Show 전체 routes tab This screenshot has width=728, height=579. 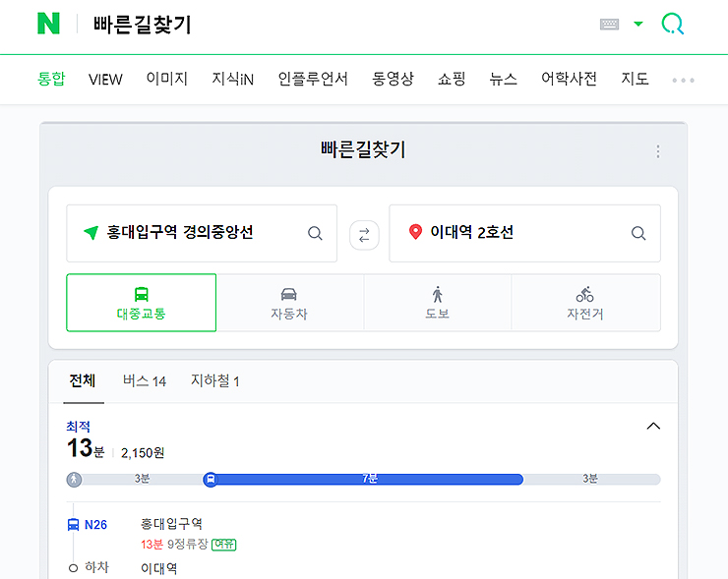pyautogui.click(x=83, y=380)
